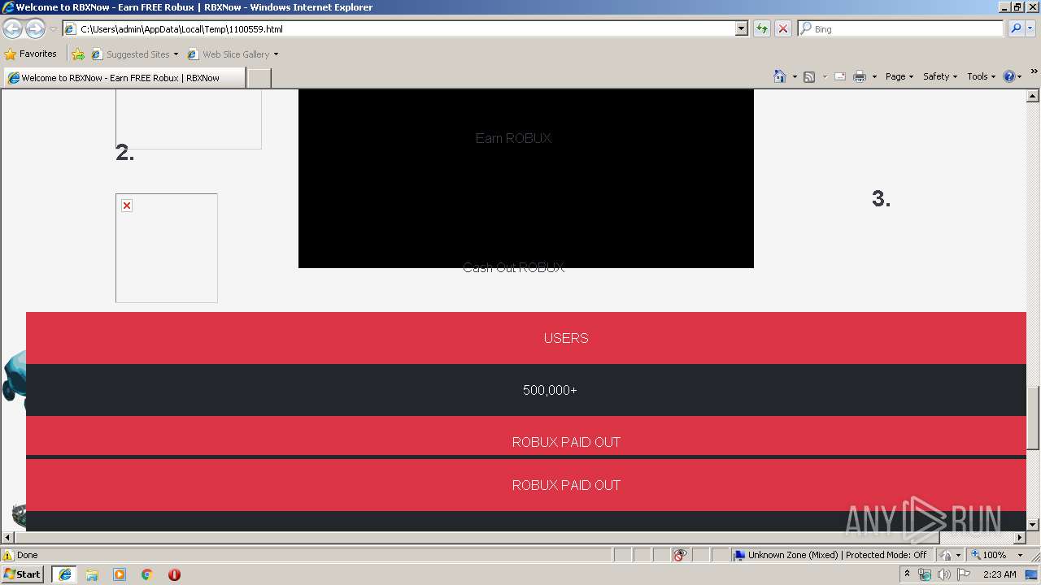Open the Suggested Sites link
Viewport: 1041px width, 585px height.
coord(134,54)
